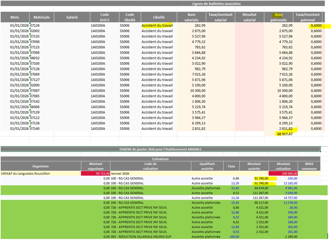Click the Base salariale column header

191,17
